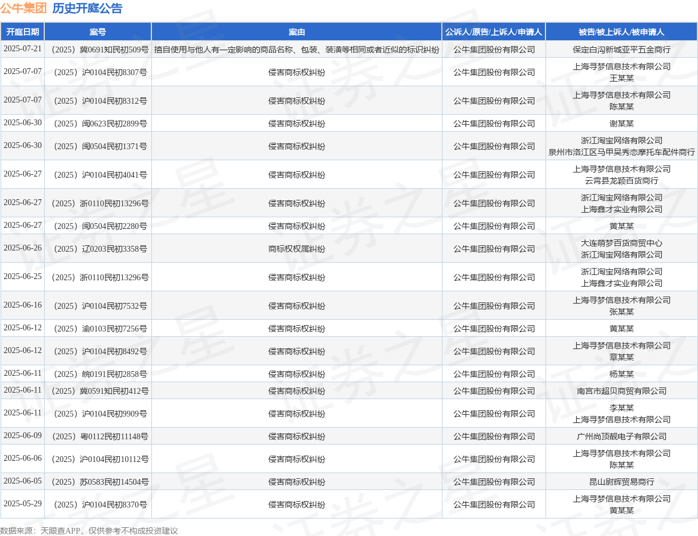Viewport: 698px width, 536px height.
Task: Click the date 2025-05-29
Action: tap(23, 503)
